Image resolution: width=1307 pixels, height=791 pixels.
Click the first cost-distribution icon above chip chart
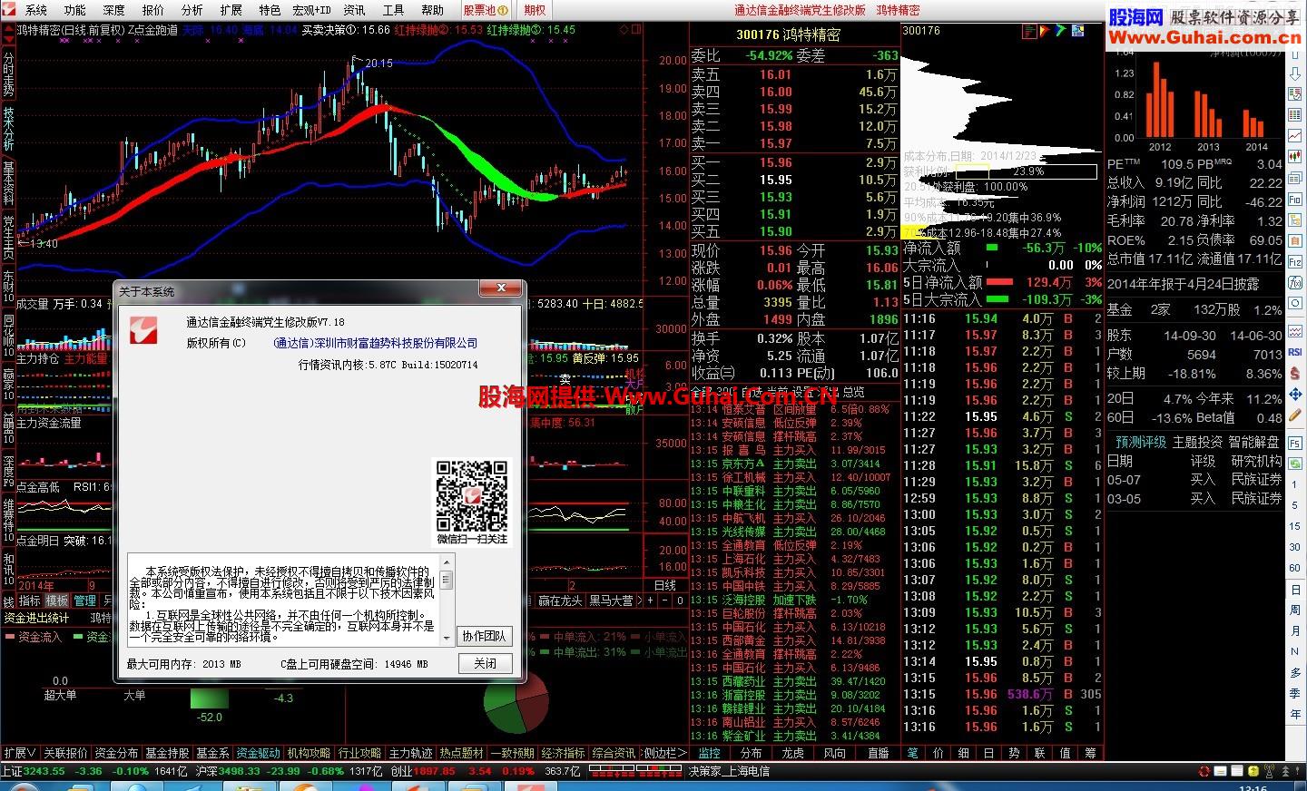tap(1030, 31)
